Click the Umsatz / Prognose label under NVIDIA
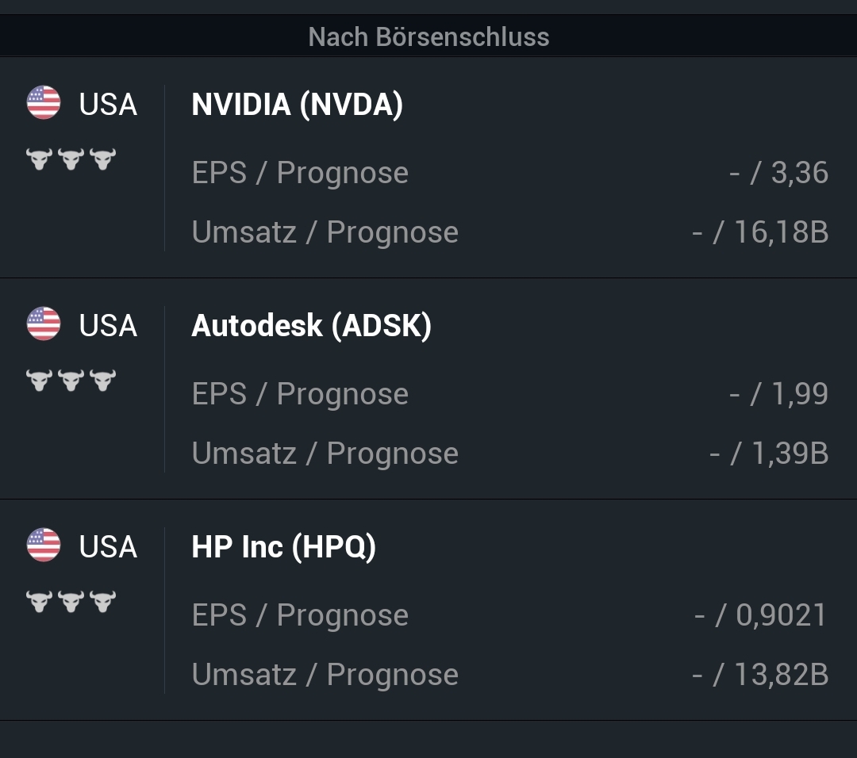The image size is (857, 758). [325, 232]
